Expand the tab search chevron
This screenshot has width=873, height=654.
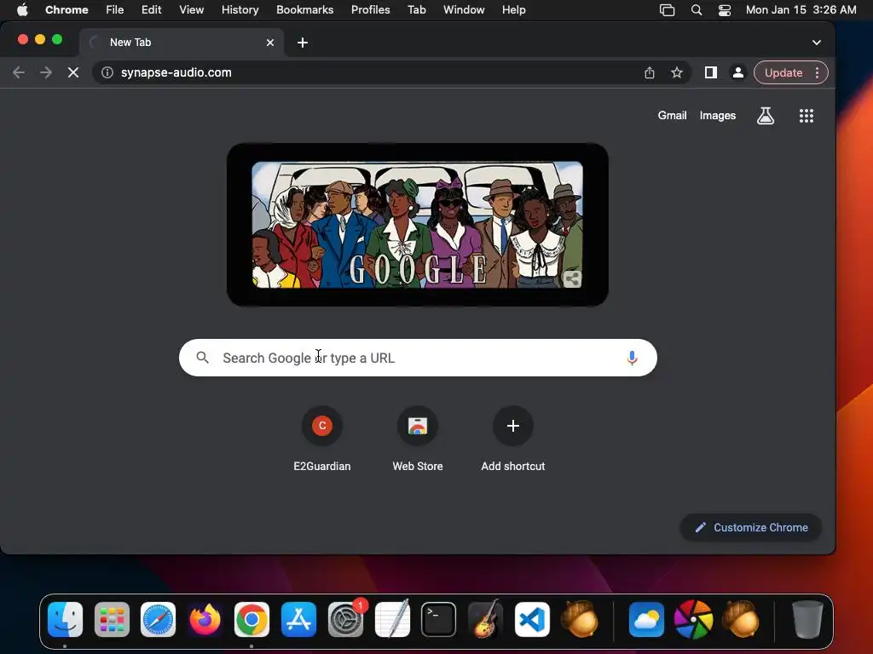[x=816, y=43]
